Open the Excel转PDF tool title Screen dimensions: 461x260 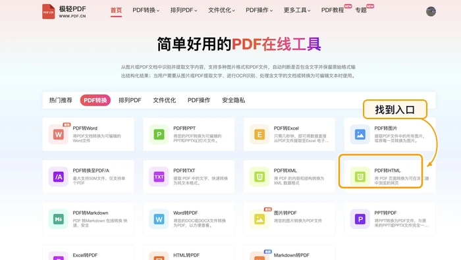click(85, 255)
